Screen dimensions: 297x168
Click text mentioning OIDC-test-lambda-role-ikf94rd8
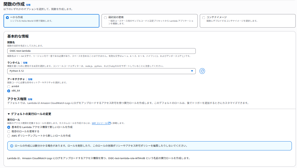click(99, 158)
